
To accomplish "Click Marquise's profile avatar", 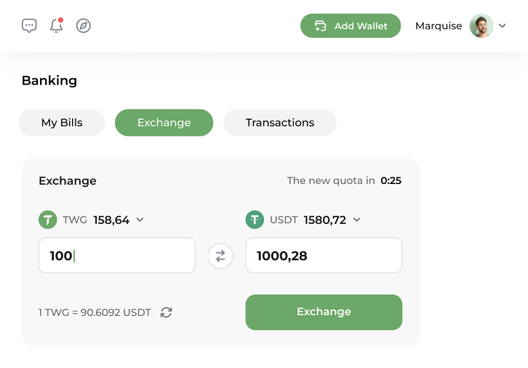I will coord(481,26).
